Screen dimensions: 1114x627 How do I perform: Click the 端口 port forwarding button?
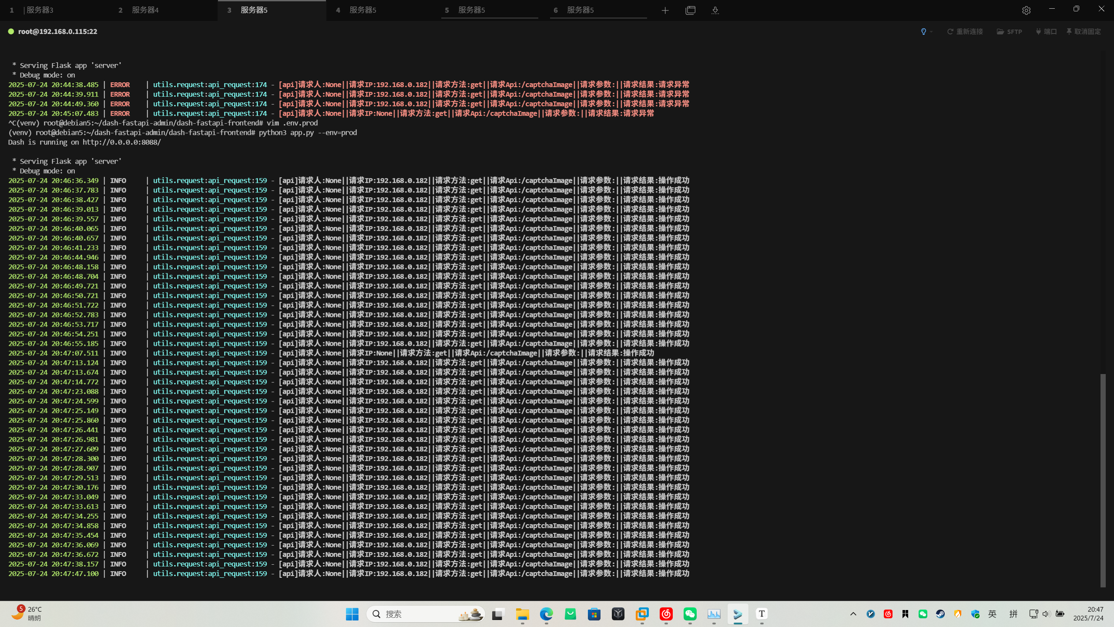point(1046,31)
